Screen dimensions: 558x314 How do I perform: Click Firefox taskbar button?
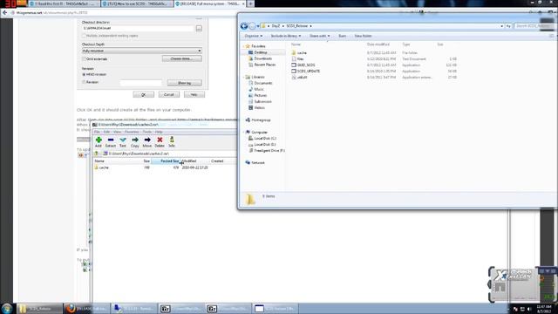pyautogui.click(x=86, y=308)
